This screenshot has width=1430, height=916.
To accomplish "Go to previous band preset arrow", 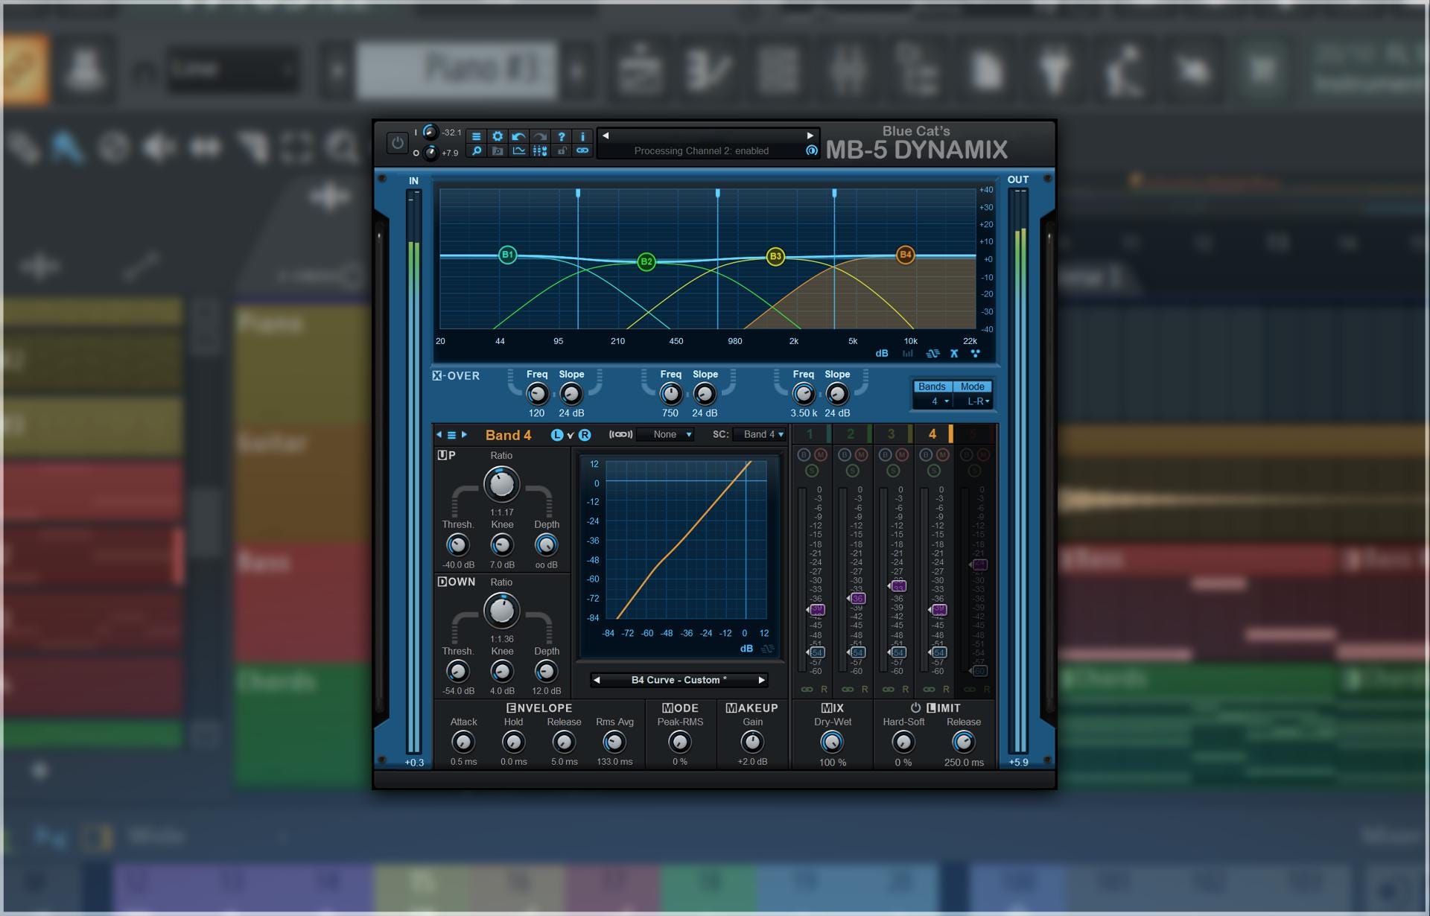I will 439,435.
